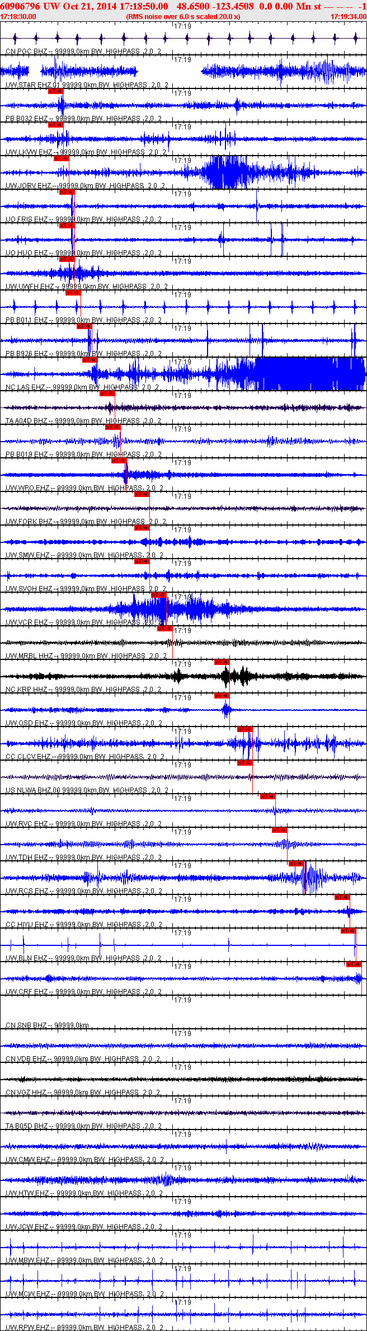The width and height of the screenshot is (367, 1331).
Task: Click the red pick flag on CC.HIYU trace
Action: click(342, 897)
